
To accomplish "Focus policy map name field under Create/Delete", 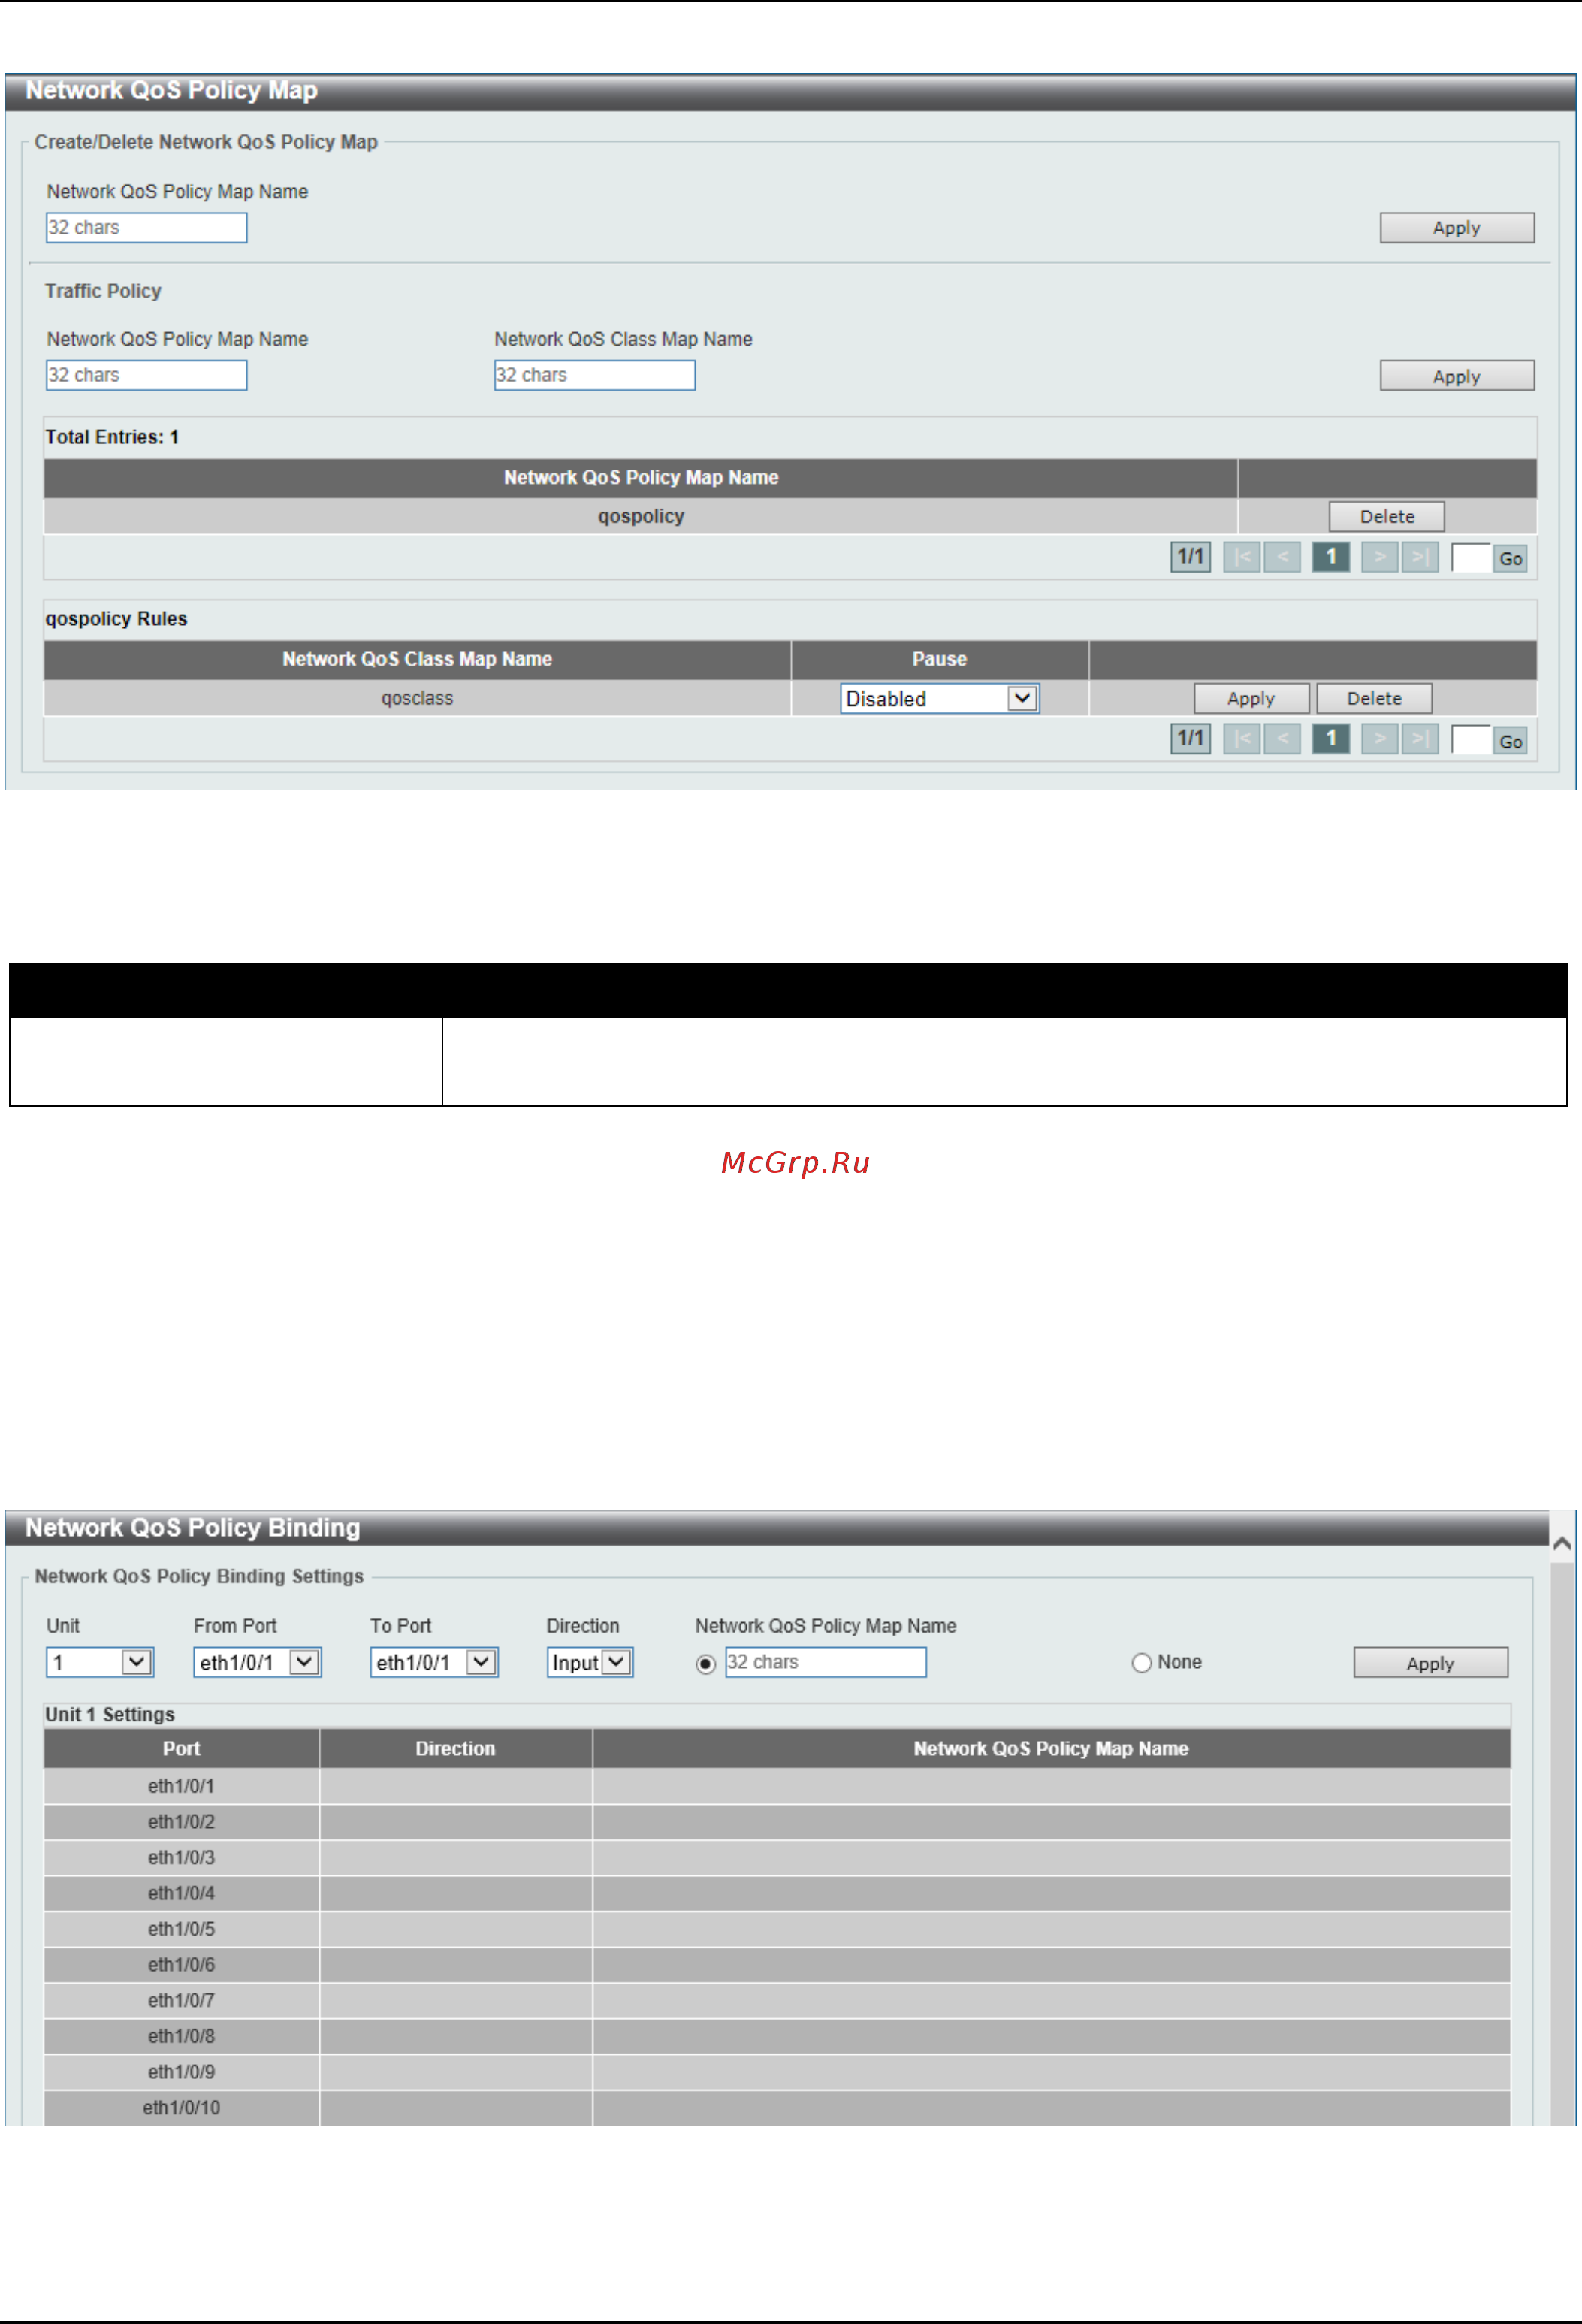I will tap(147, 228).
